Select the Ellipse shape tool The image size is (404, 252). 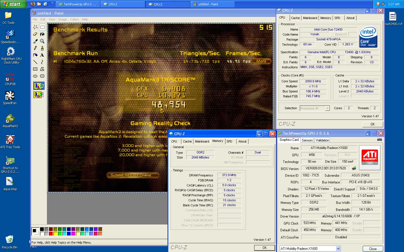[x=35, y=76]
